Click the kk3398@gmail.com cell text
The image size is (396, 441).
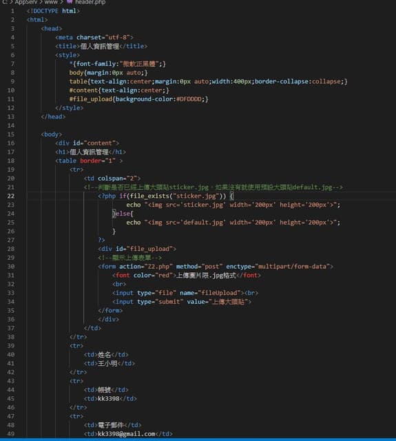tap(126, 433)
